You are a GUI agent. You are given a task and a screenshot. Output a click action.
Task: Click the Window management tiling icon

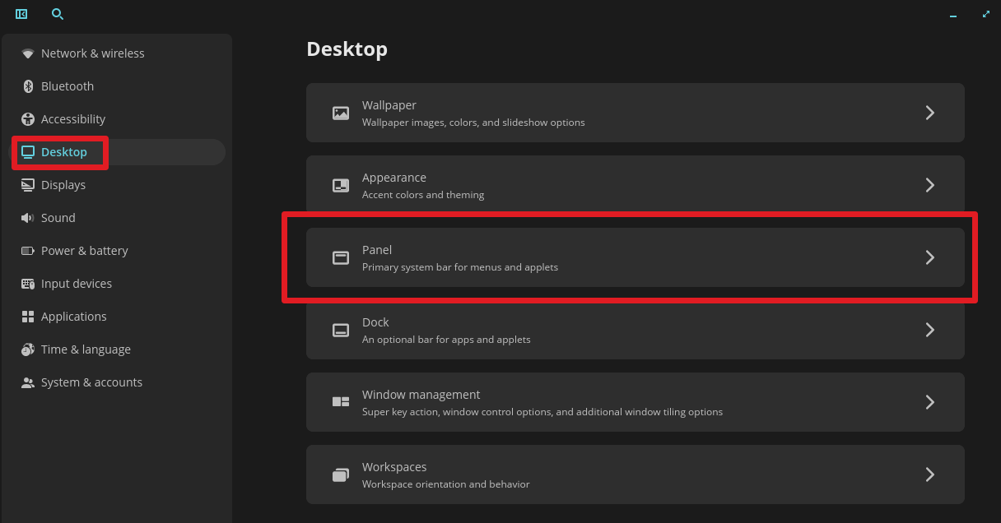click(340, 401)
